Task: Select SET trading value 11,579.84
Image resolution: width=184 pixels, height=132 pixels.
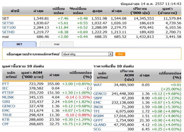Action: [x=172, y=18]
